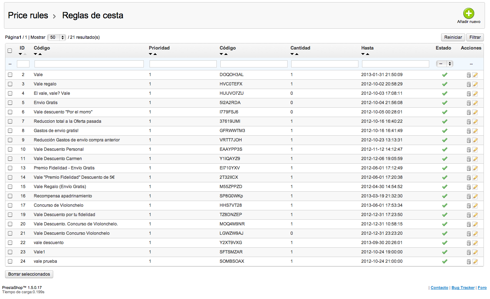Open edit pencil for "vale prueba" row
The width and height of the screenshot is (490, 299).
click(475, 261)
